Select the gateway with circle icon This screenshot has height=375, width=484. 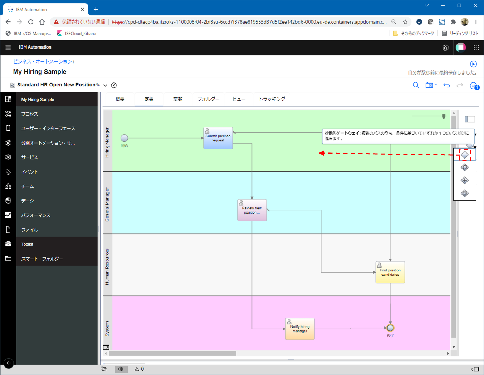(465, 167)
